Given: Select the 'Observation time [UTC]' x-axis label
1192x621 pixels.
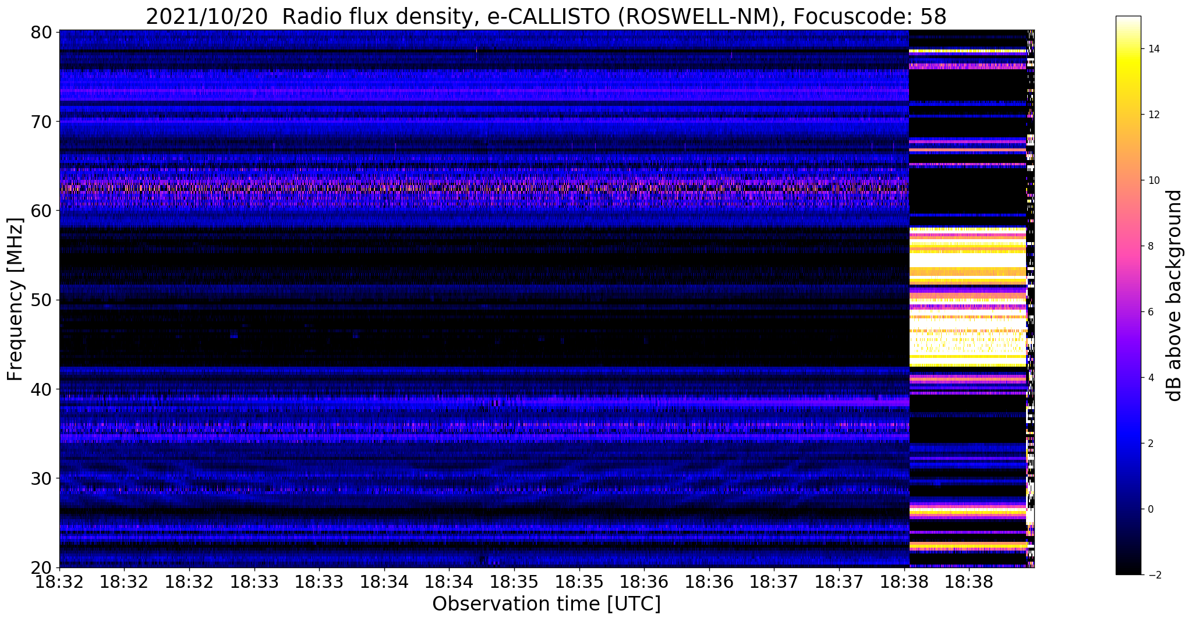Looking at the screenshot, I should pyautogui.click(x=546, y=604).
